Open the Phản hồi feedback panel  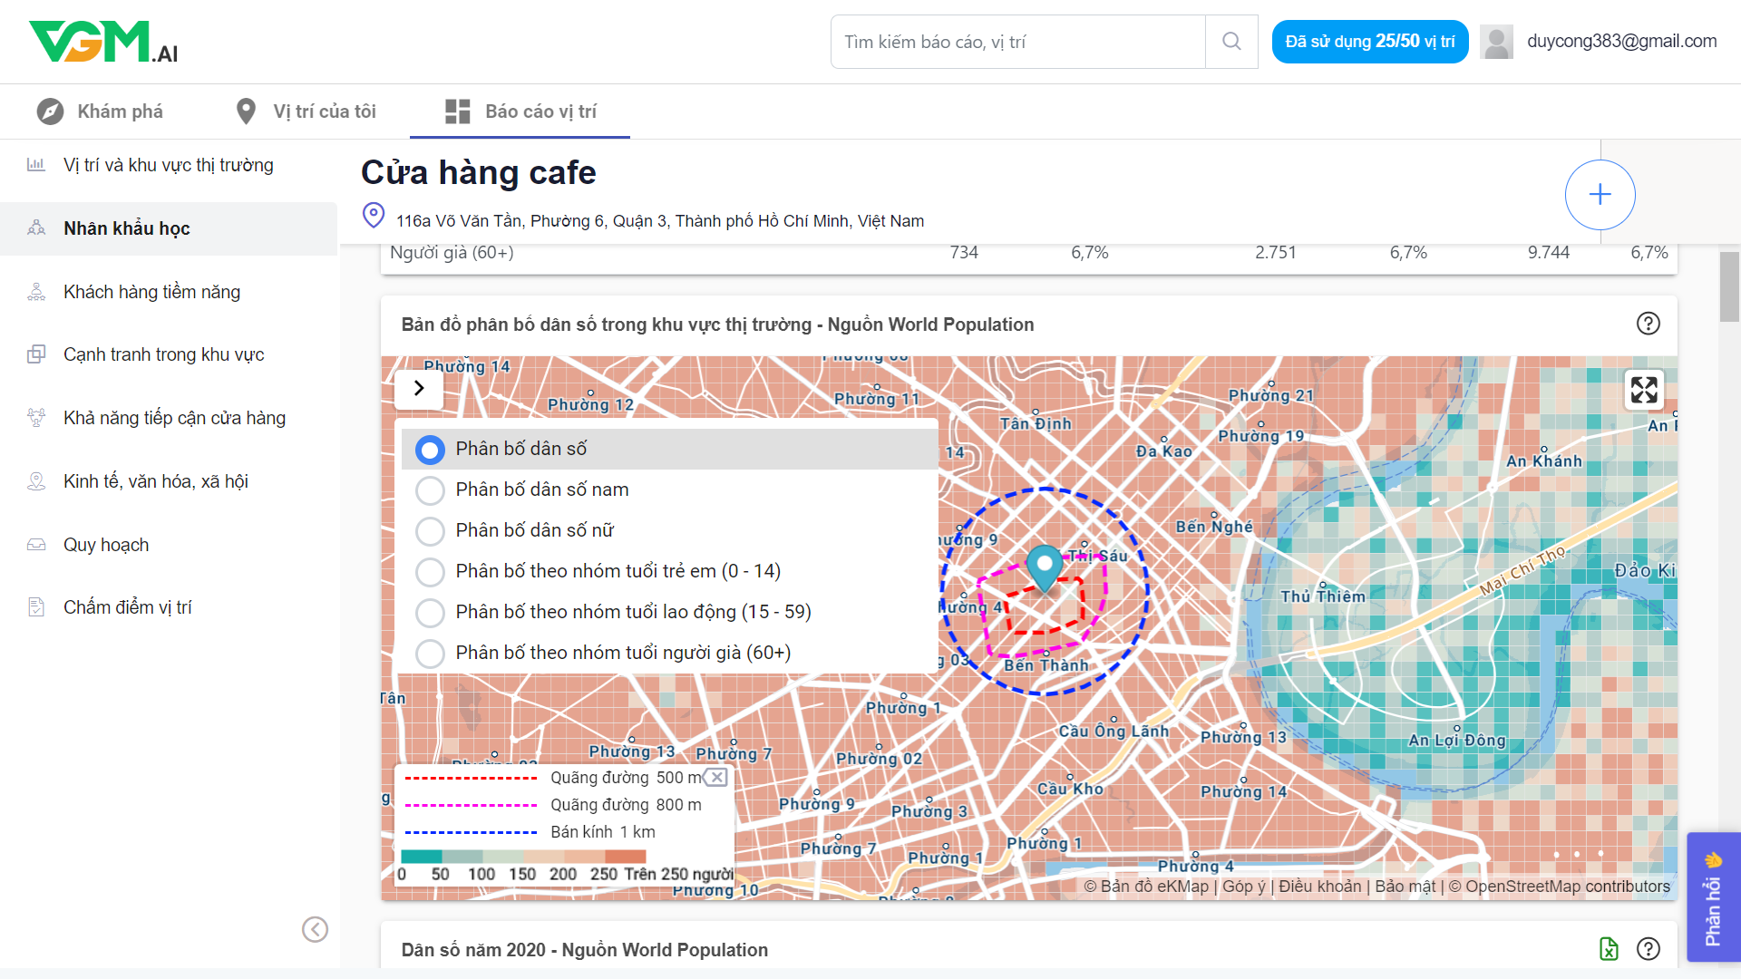(1712, 897)
